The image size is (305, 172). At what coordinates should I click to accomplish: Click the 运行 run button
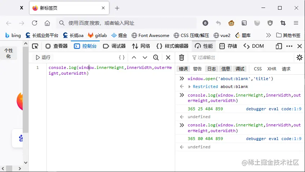pyautogui.click(x=43, y=57)
